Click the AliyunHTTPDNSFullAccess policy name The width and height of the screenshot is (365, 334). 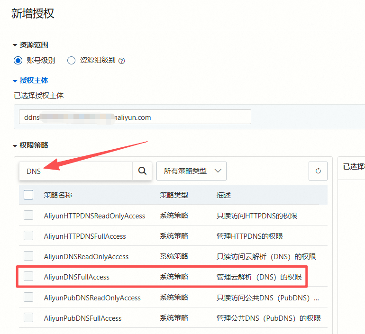(85, 236)
